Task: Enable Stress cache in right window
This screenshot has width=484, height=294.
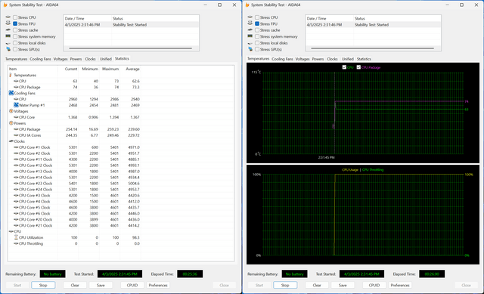Action: [257, 30]
